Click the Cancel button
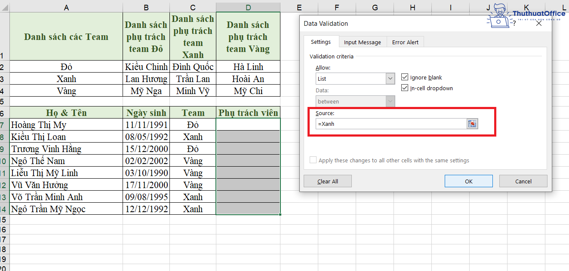Screen dimensions: 569x271 click(x=523, y=181)
